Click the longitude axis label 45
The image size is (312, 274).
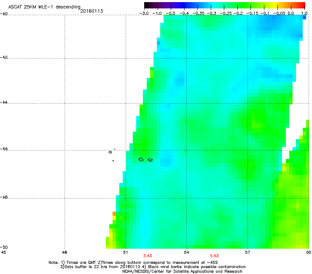click(3, 253)
